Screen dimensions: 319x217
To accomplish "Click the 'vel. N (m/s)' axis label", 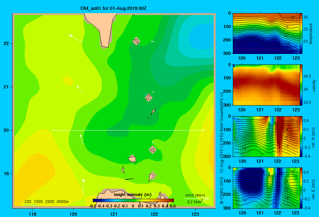I will 314,138.
